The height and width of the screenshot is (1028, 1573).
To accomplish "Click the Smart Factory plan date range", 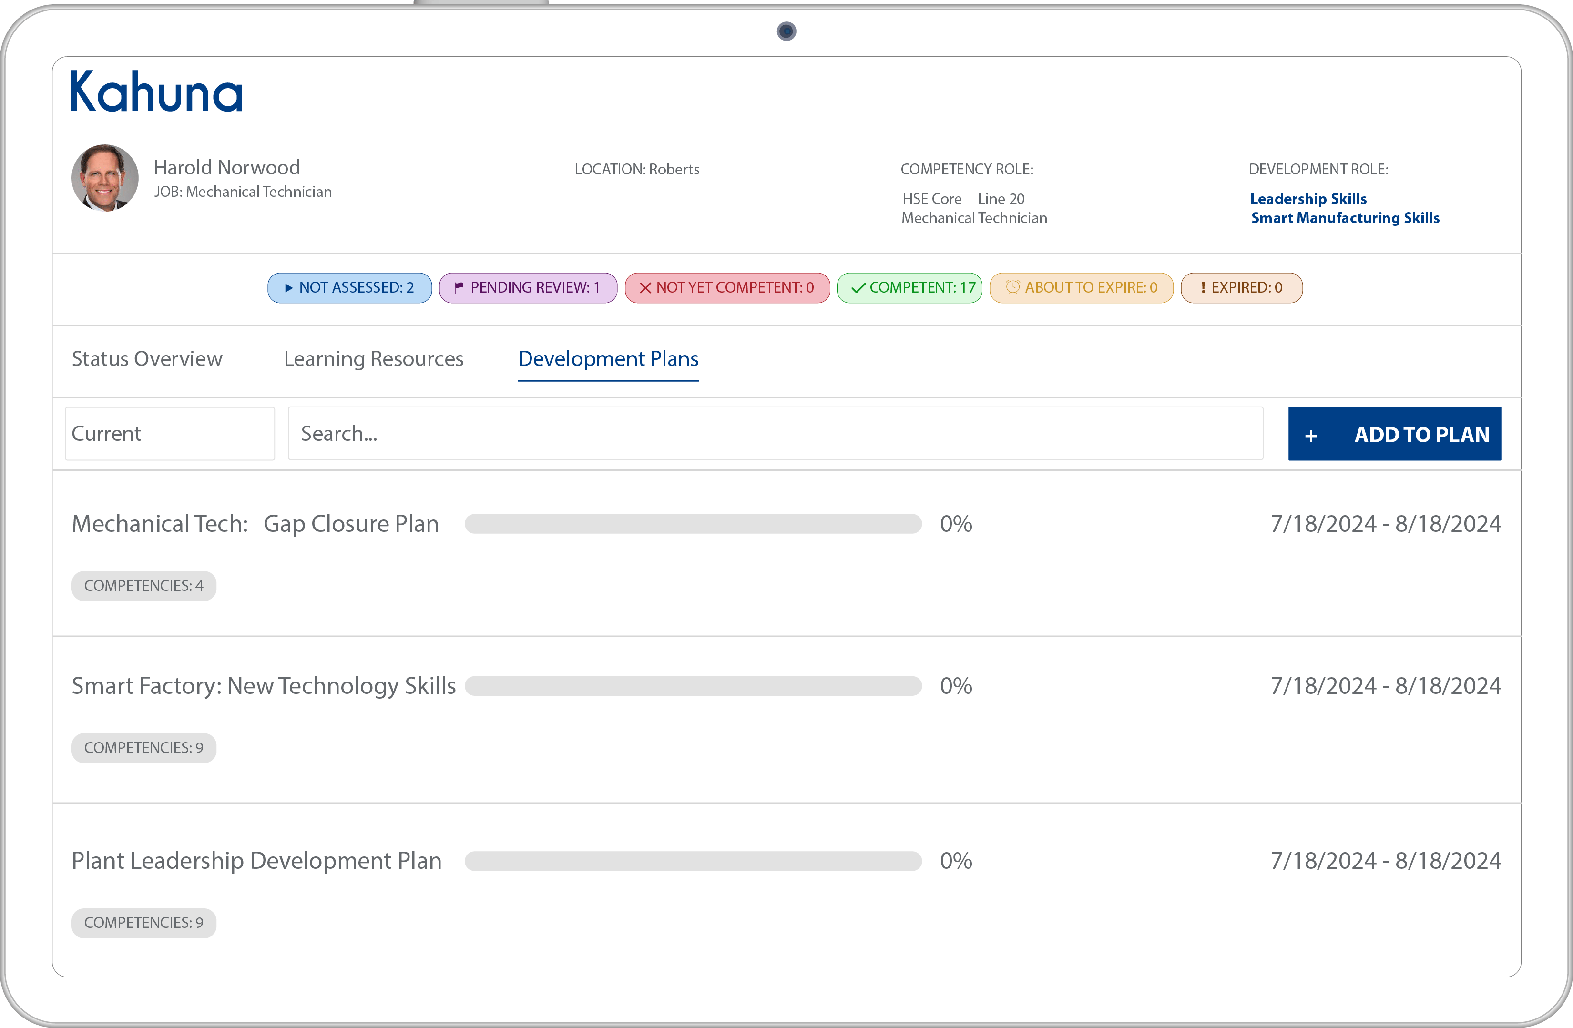I will (x=1386, y=686).
